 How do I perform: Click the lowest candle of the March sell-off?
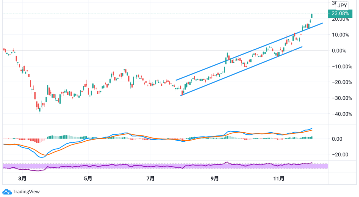40,110
